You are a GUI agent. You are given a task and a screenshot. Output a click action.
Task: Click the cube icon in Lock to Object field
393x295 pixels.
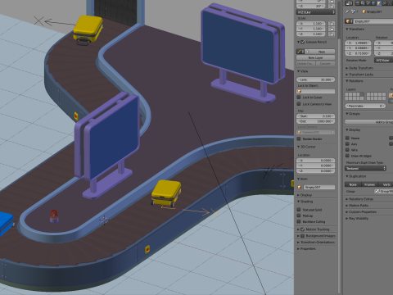(x=300, y=92)
